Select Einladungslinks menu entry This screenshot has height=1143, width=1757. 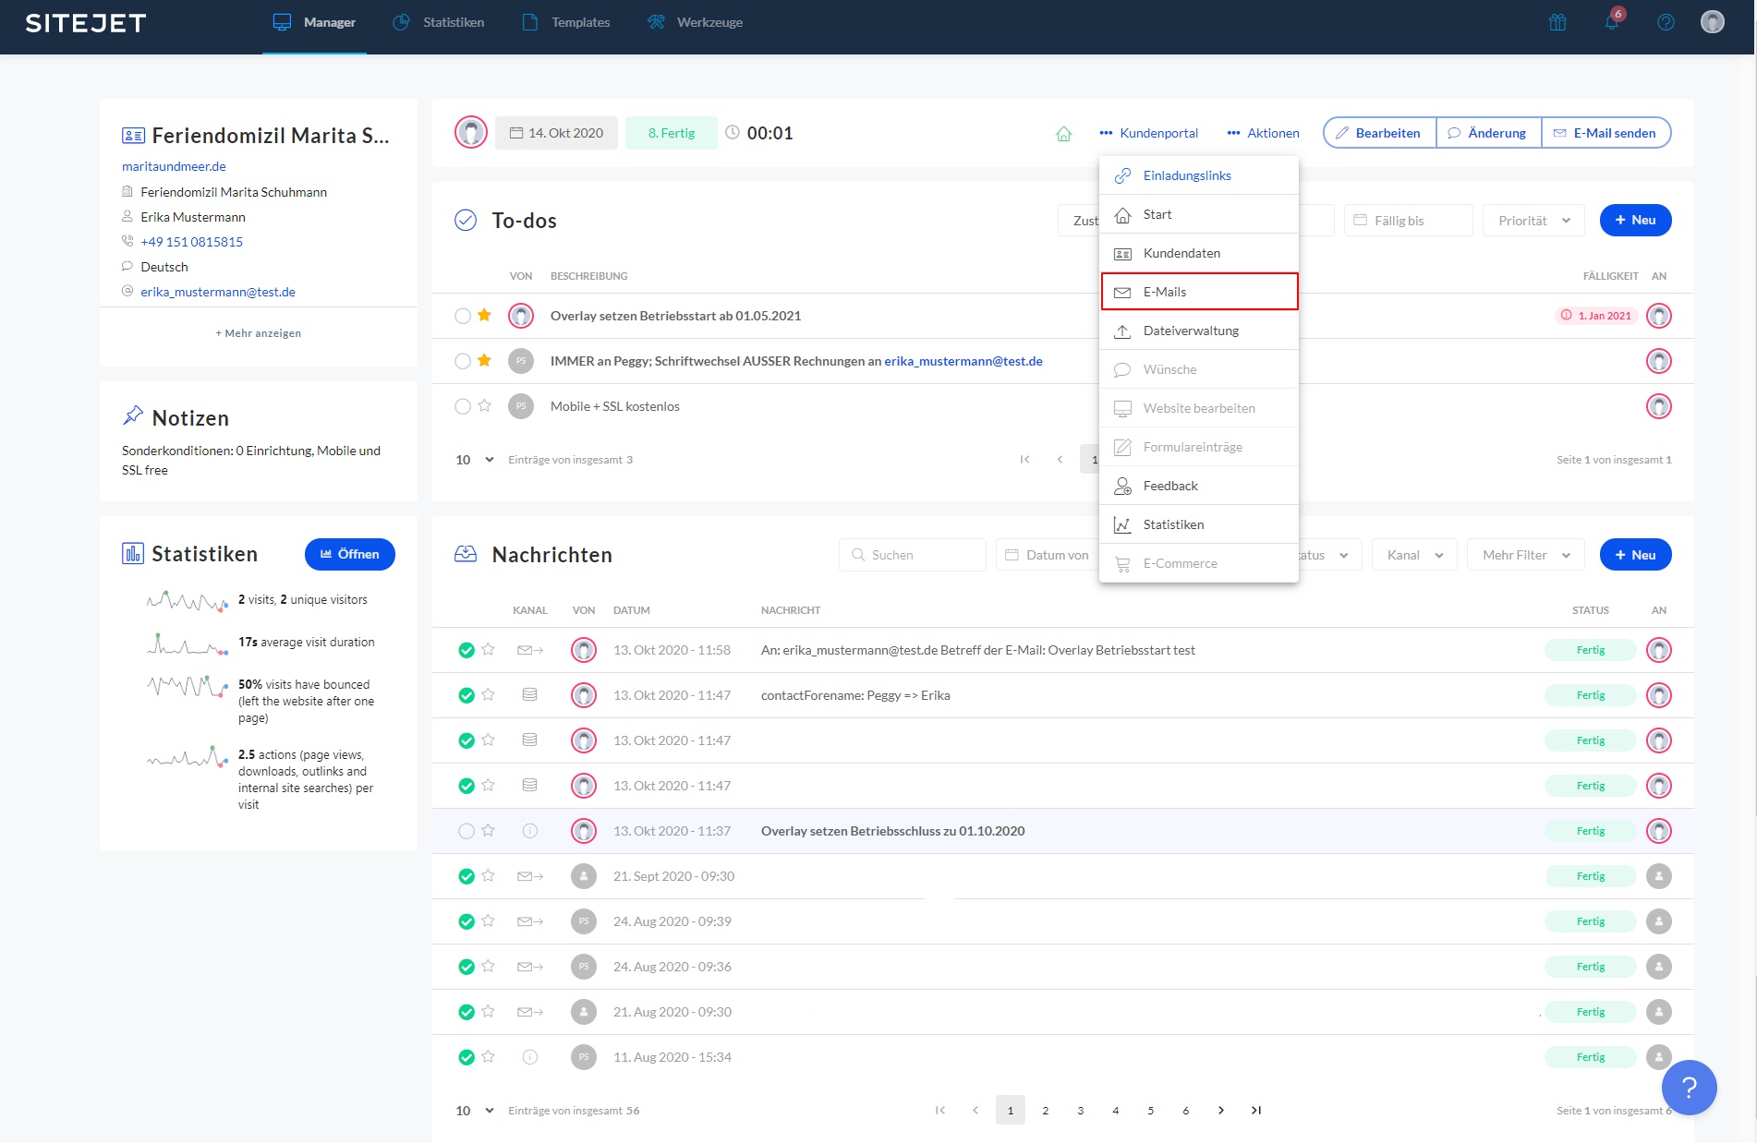1199,175
